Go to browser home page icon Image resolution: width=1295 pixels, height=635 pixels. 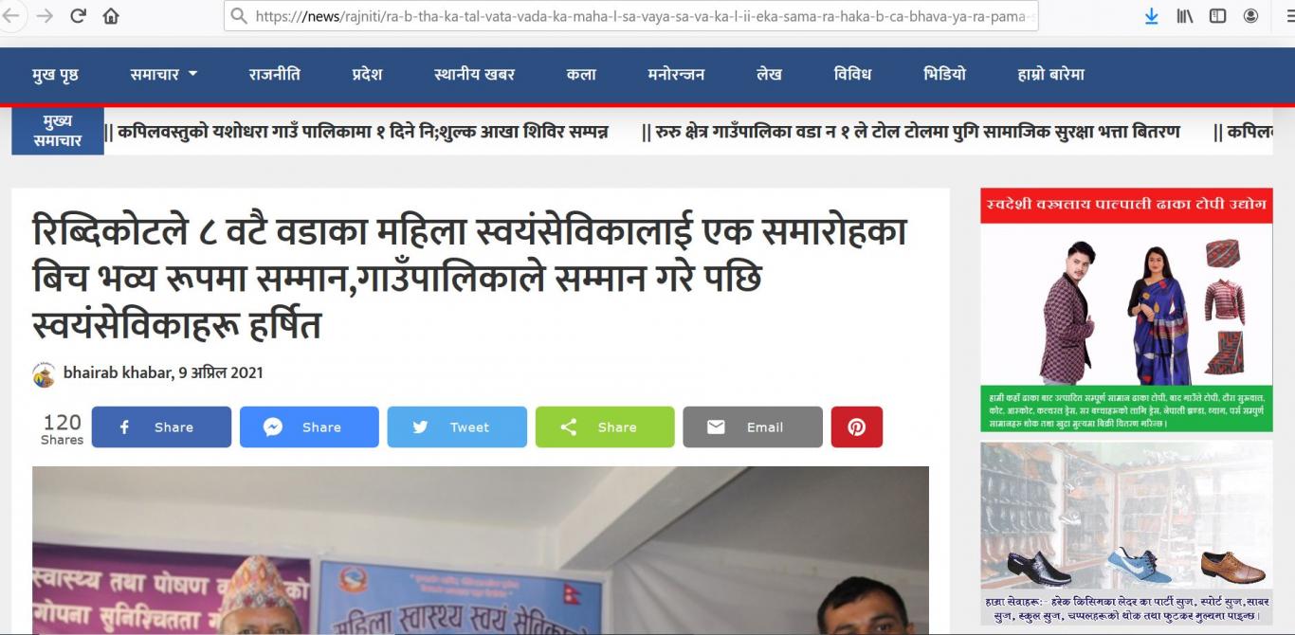click(111, 16)
